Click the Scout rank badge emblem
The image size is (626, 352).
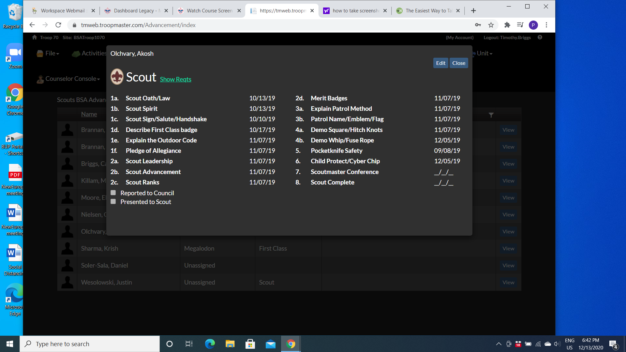117,77
